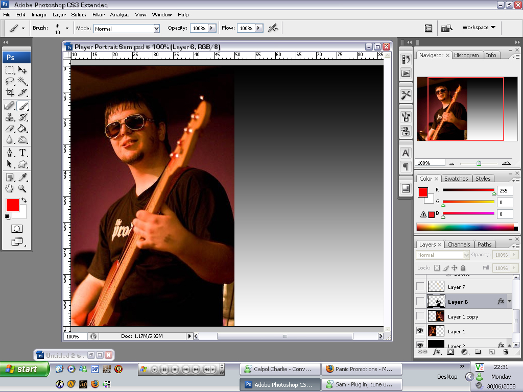Select Layer 1 copy in Layers panel
This screenshot has height=392, width=523.
coord(463,316)
